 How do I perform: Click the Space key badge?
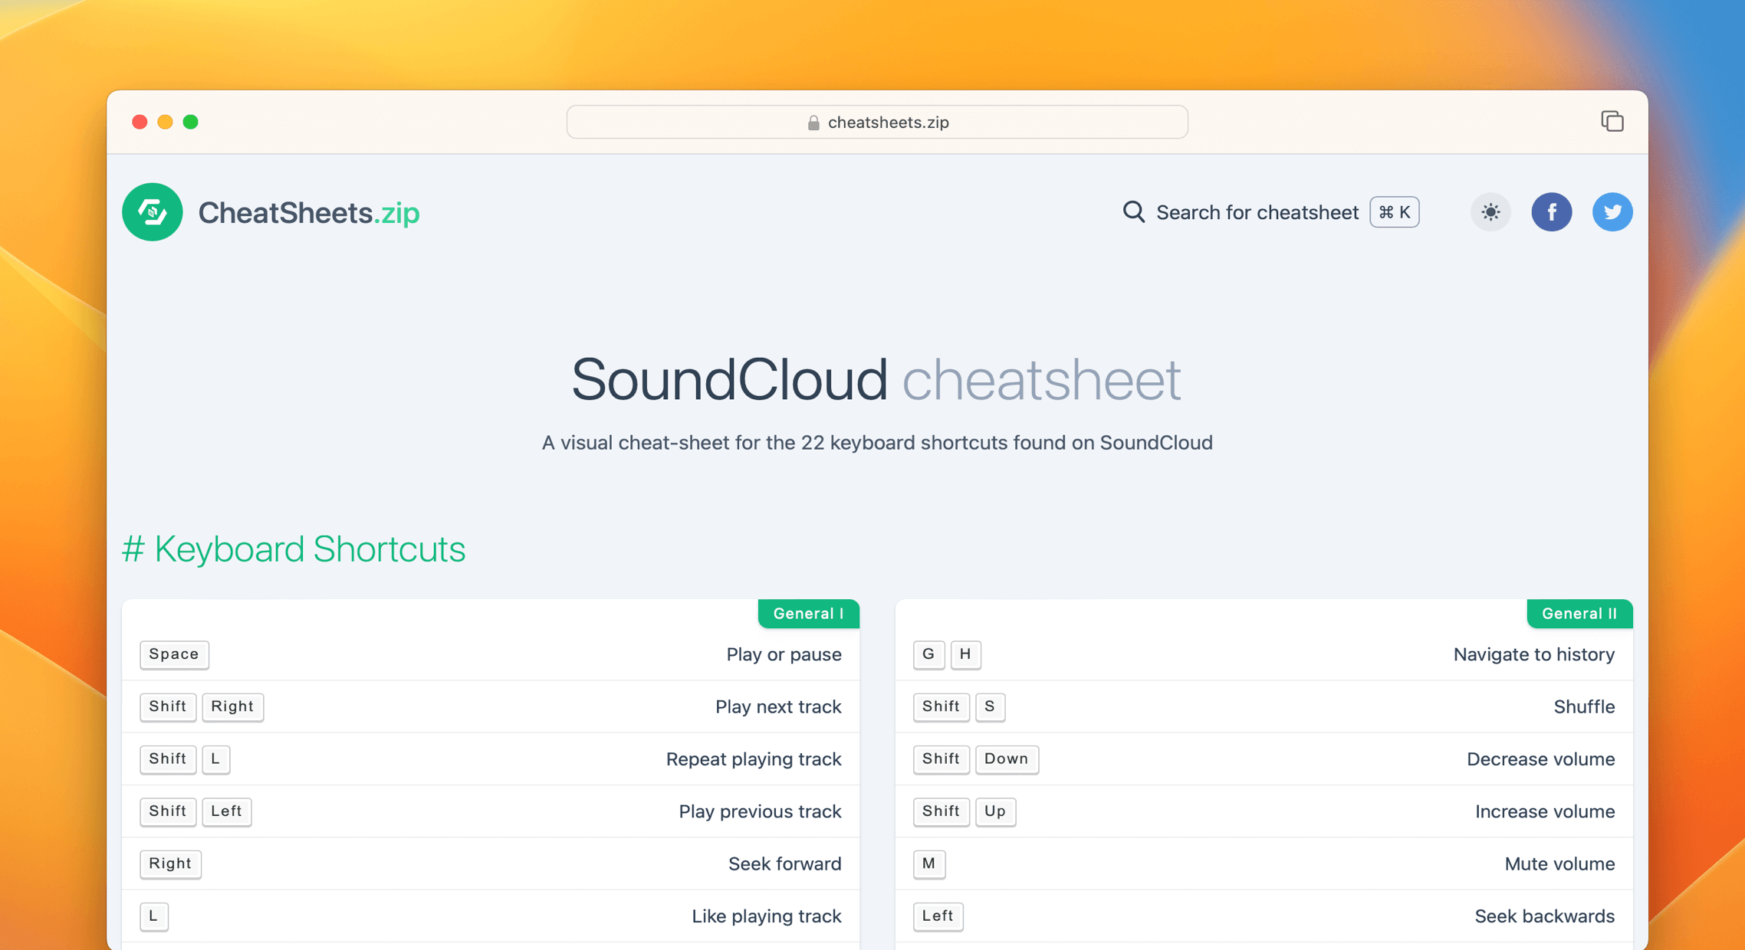coord(174,655)
